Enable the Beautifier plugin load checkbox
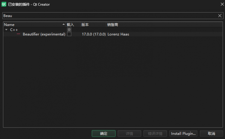 coord(69,34)
